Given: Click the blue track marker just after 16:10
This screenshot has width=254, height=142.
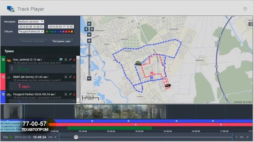Looking at the screenshot, I should coord(92,121).
